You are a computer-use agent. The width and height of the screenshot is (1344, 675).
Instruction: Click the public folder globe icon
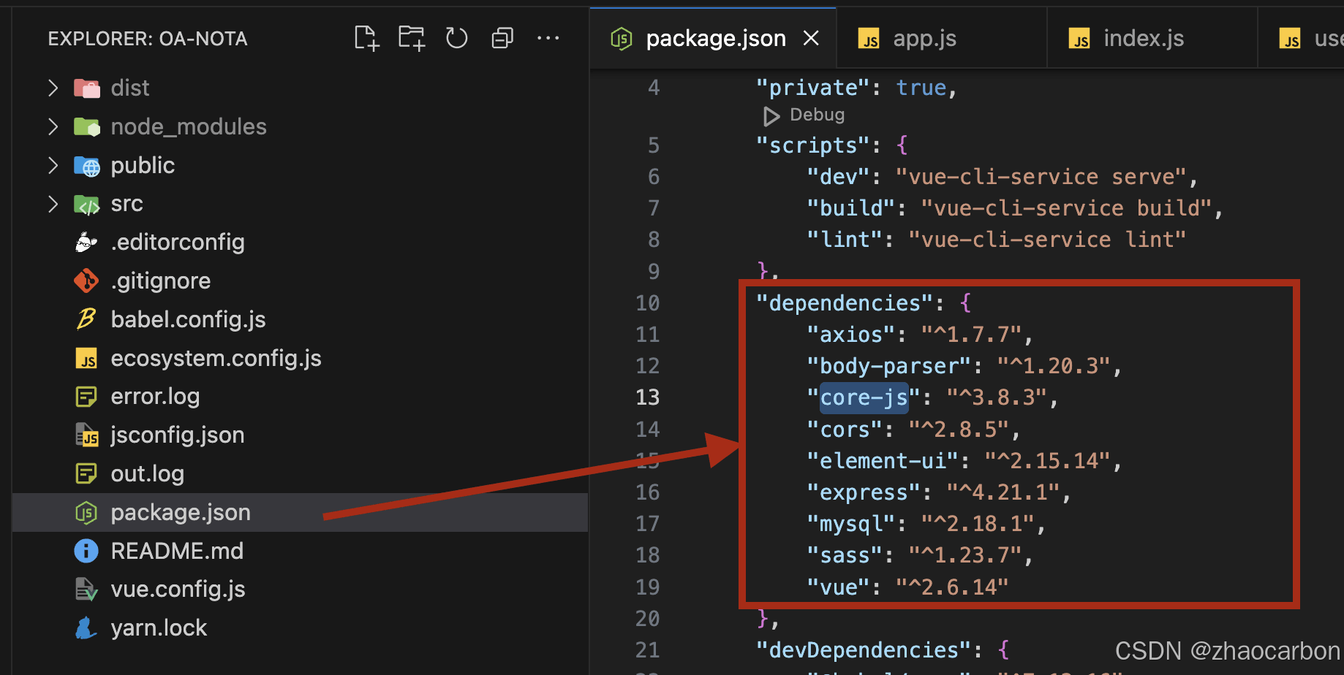[87, 166]
